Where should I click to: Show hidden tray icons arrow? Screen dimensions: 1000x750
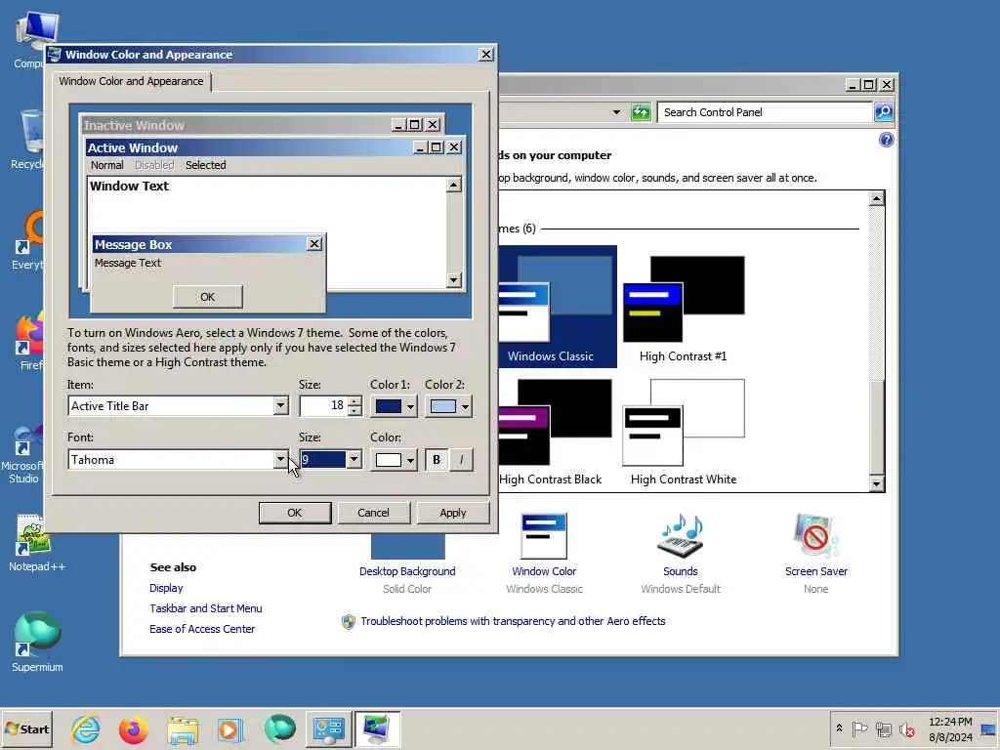tap(839, 729)
